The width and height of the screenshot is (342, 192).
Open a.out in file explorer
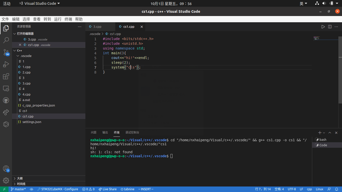(49, 100)
